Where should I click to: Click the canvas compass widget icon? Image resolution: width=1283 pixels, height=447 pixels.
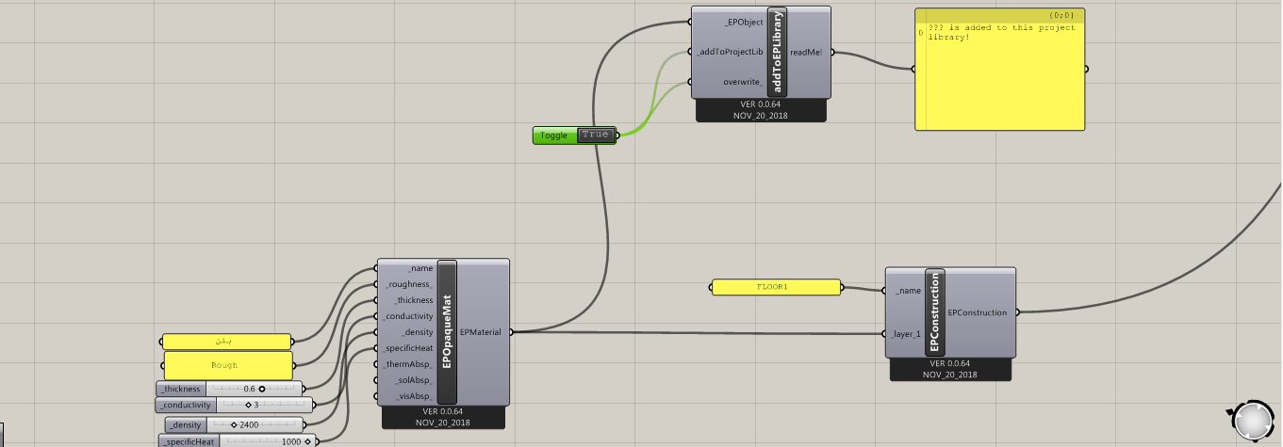coord(1253,420)
